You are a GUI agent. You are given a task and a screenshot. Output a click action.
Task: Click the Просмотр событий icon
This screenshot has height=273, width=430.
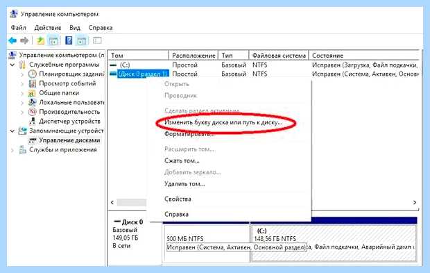coord(33,83)
